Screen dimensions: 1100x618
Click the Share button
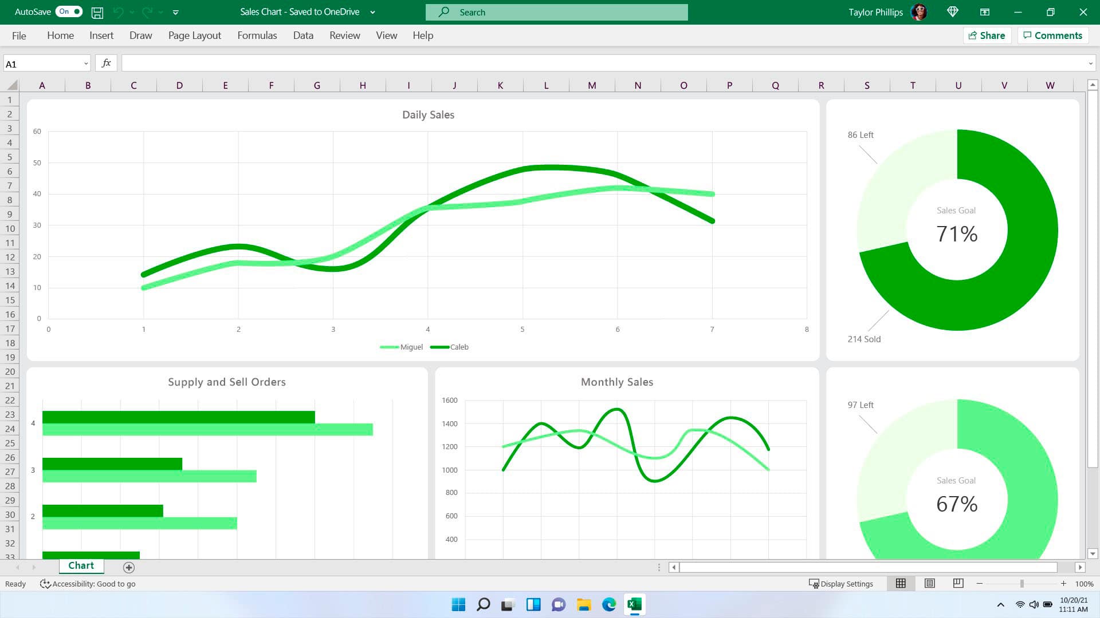coord(988,35)
